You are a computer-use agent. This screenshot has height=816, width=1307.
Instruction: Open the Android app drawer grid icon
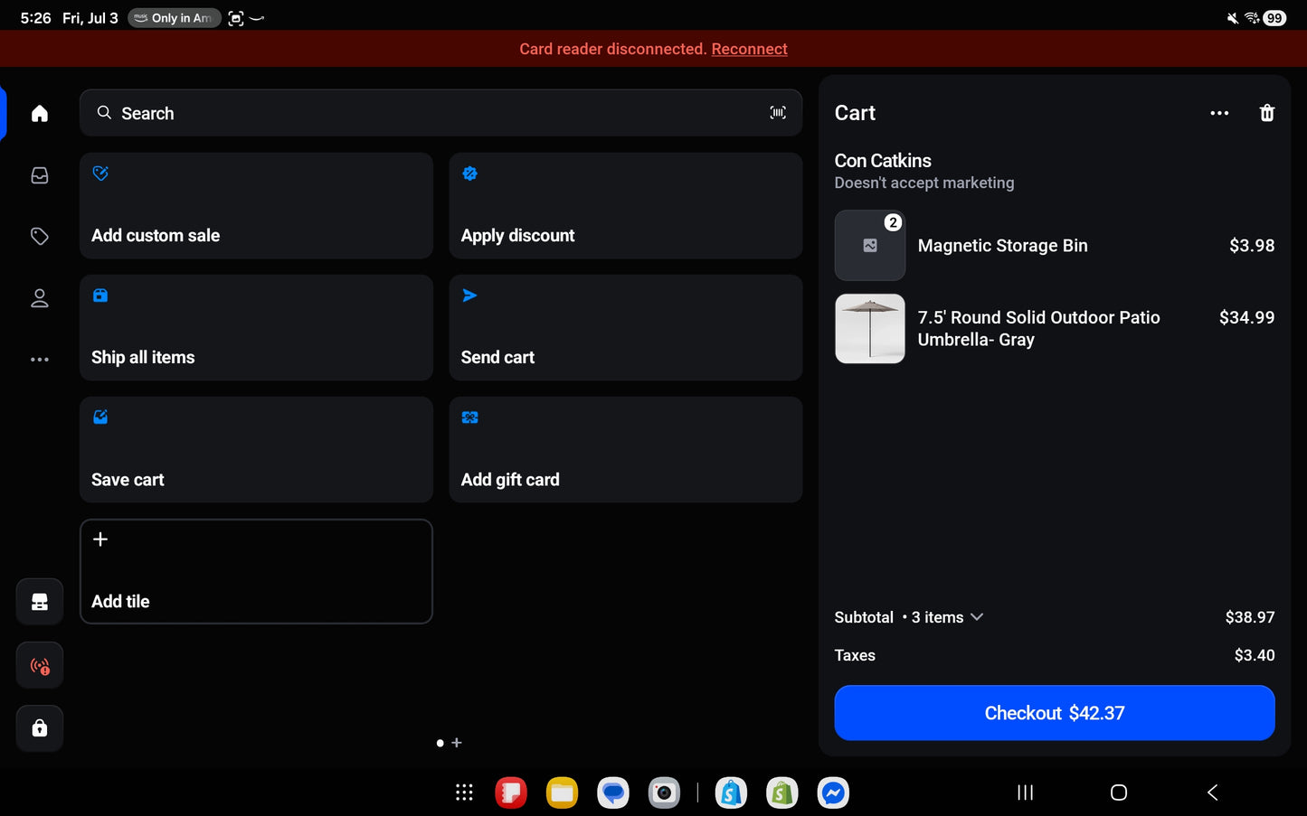pyautogui.click(x=464, y=793)
